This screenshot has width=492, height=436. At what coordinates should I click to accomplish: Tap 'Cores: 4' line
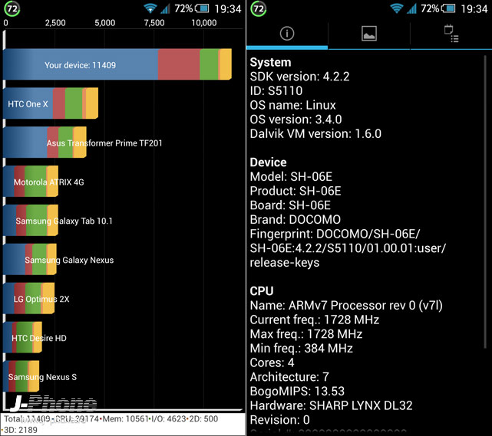pyautogui.click(x=272, y=362)
